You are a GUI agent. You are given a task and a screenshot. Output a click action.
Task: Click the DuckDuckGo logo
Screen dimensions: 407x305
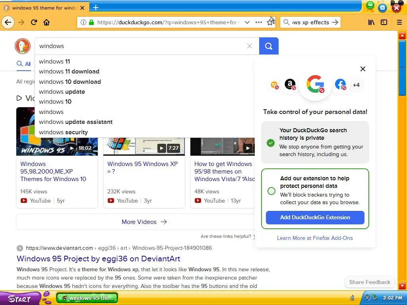(x=23, y=46)
